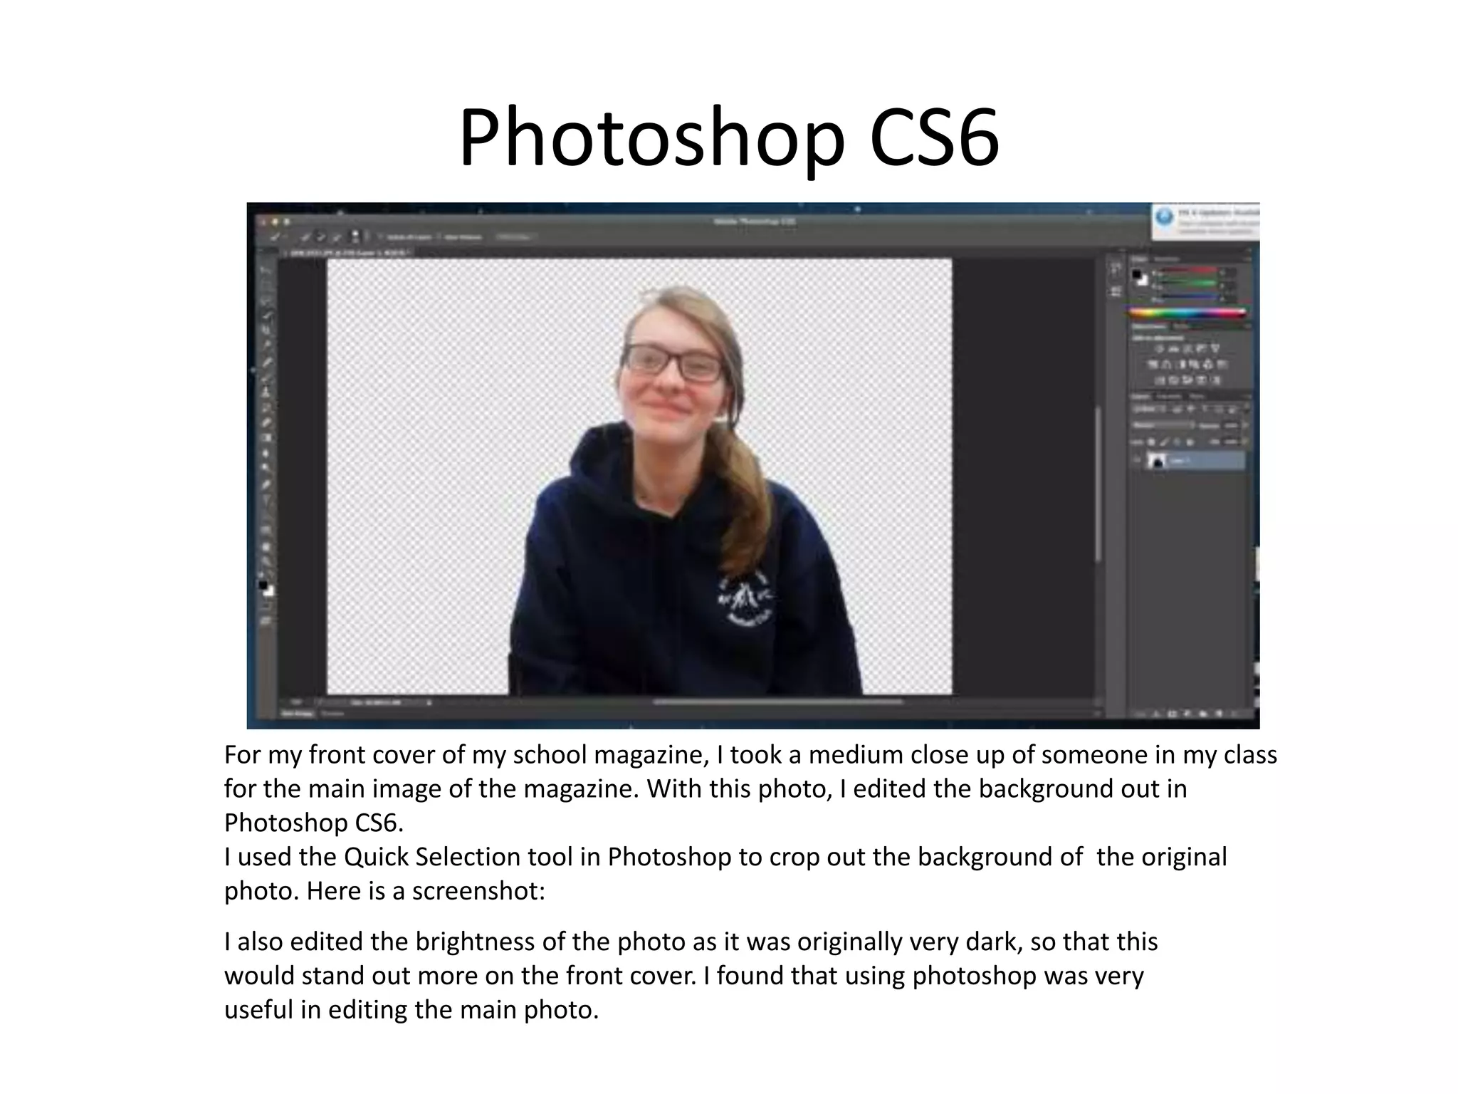Select the Eraser tool

pos(266,422)
